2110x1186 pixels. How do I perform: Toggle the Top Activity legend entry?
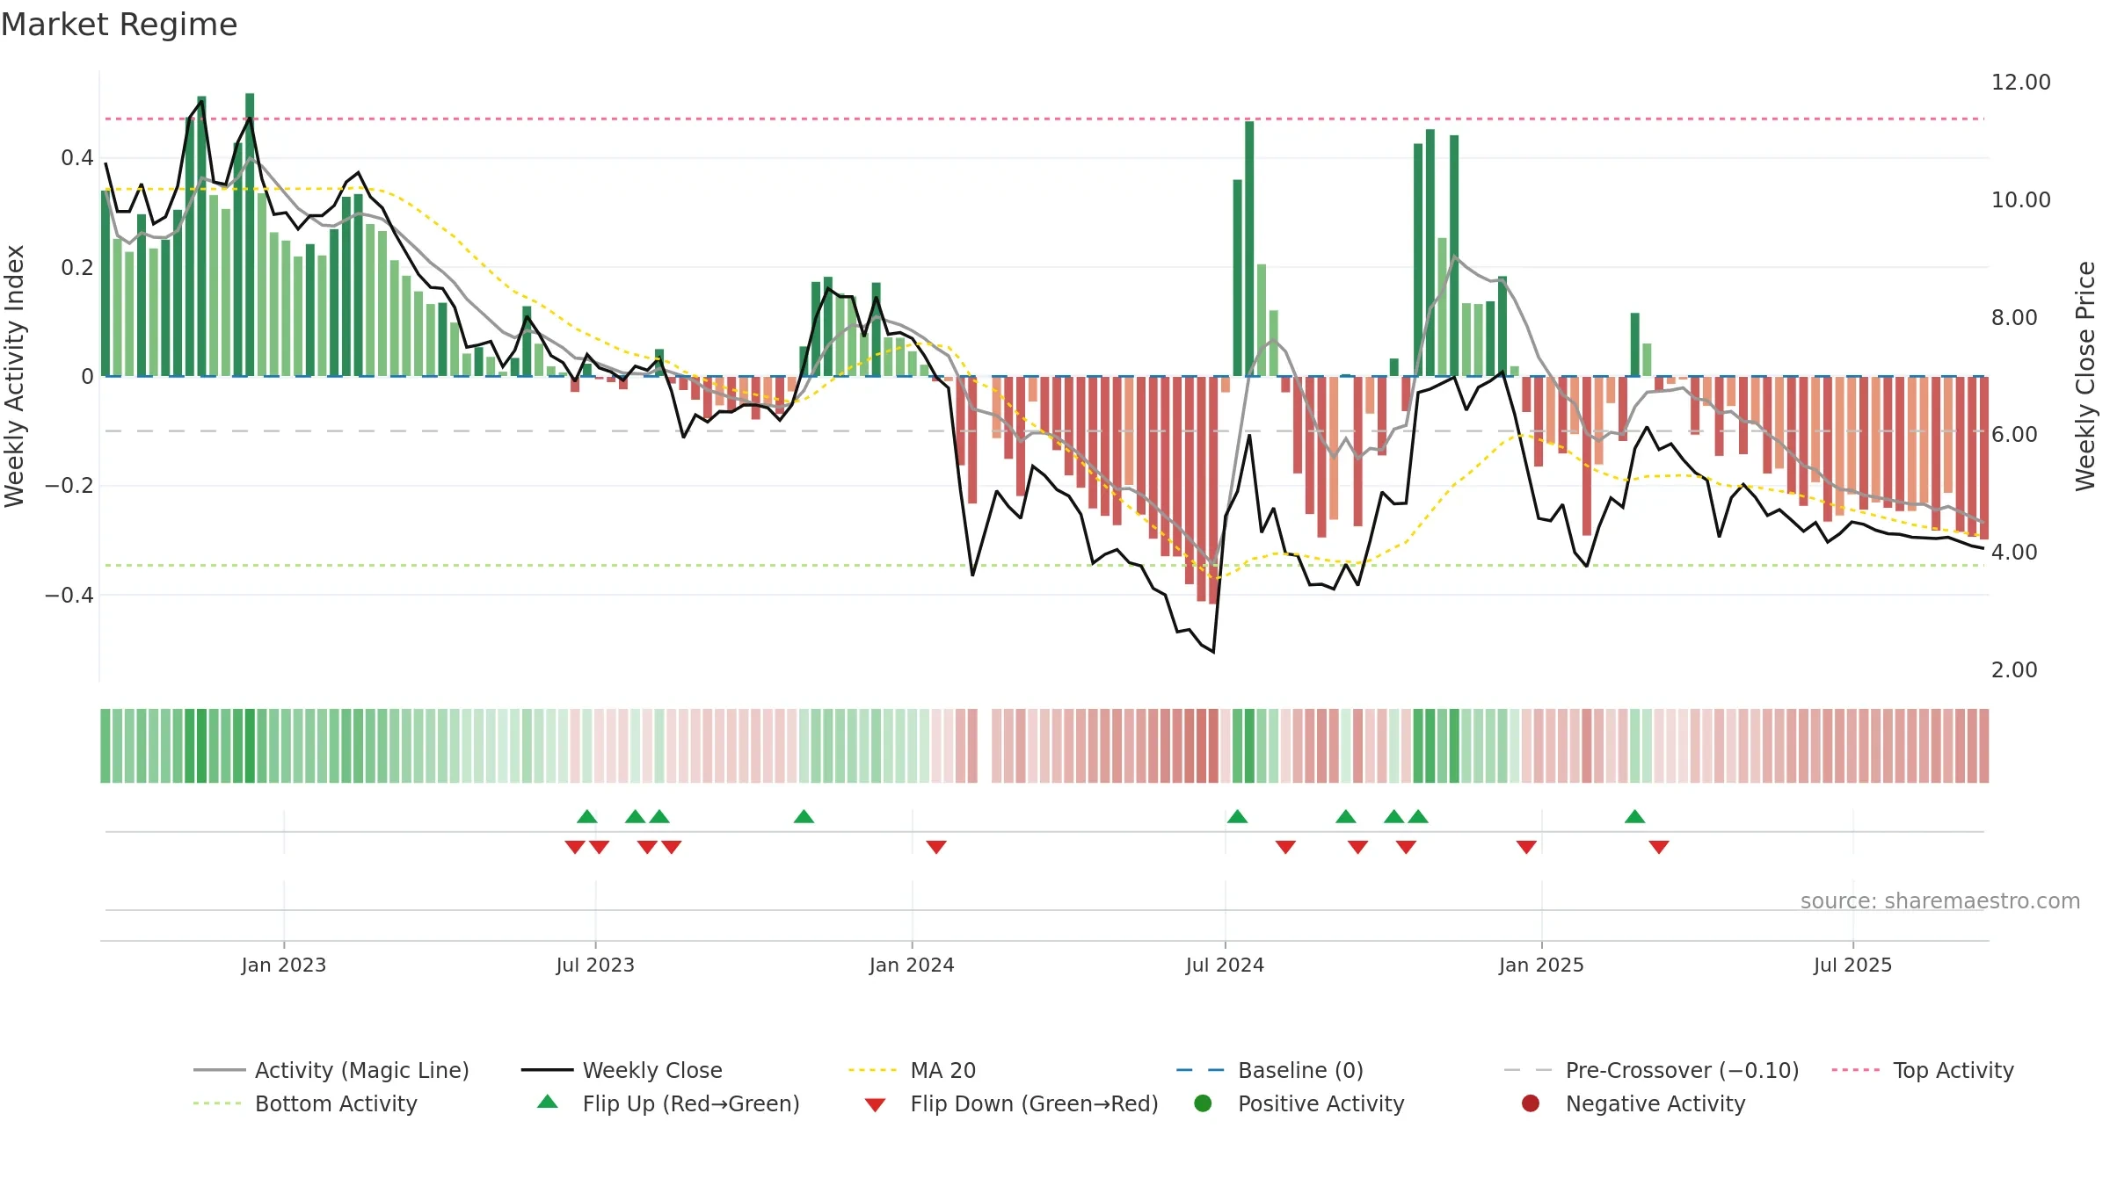tap(1923, 1070)
